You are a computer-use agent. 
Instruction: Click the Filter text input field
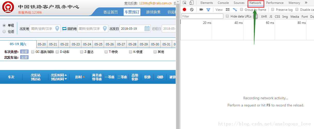tap(202, 16)
